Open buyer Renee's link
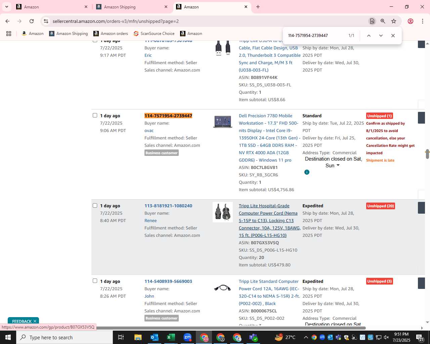 coord(150,220)
